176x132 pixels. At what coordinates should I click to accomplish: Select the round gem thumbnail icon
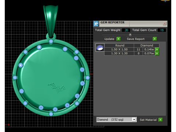(100, 47)
